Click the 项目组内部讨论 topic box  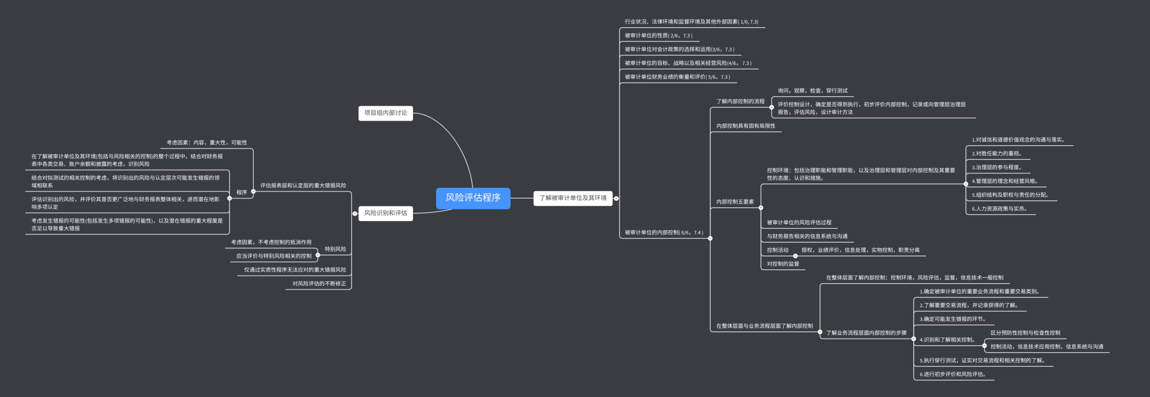click(x=385, y=113)
